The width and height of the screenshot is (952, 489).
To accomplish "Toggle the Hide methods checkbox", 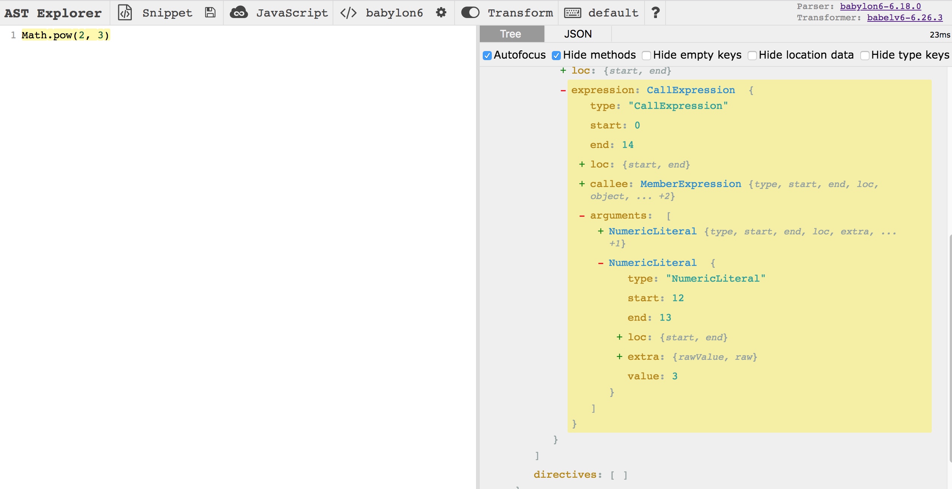I will (556, 54).
